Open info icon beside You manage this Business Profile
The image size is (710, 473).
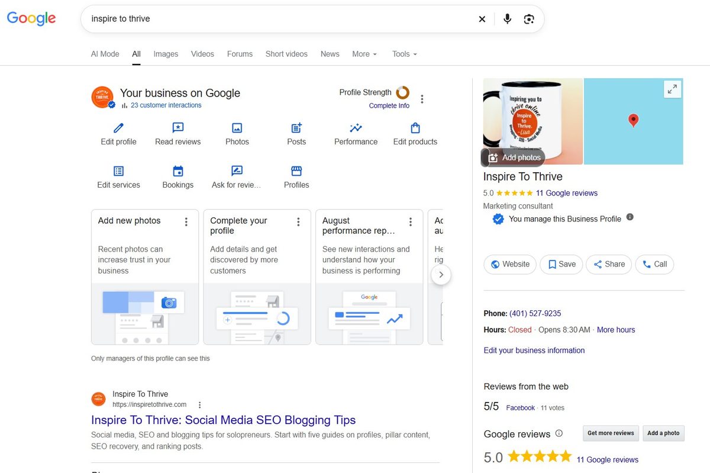[630, 217]
